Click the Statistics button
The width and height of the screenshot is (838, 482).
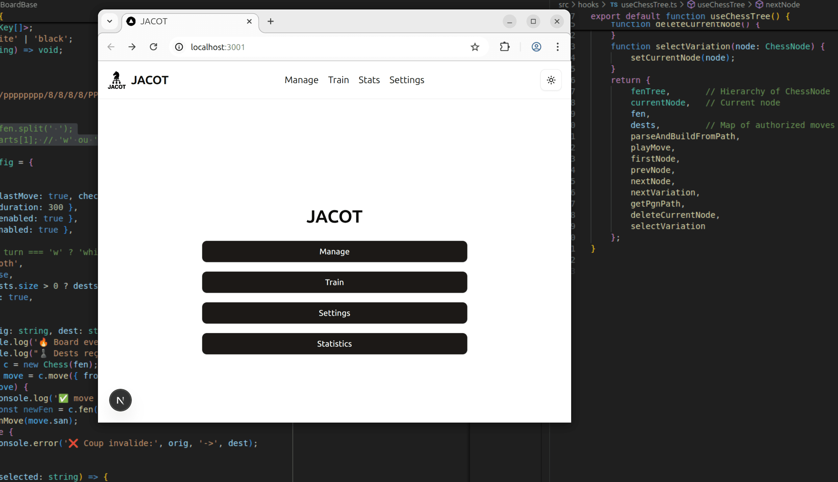(334, 344)
